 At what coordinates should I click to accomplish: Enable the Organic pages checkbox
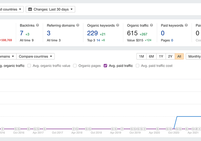tap(75, 66)
